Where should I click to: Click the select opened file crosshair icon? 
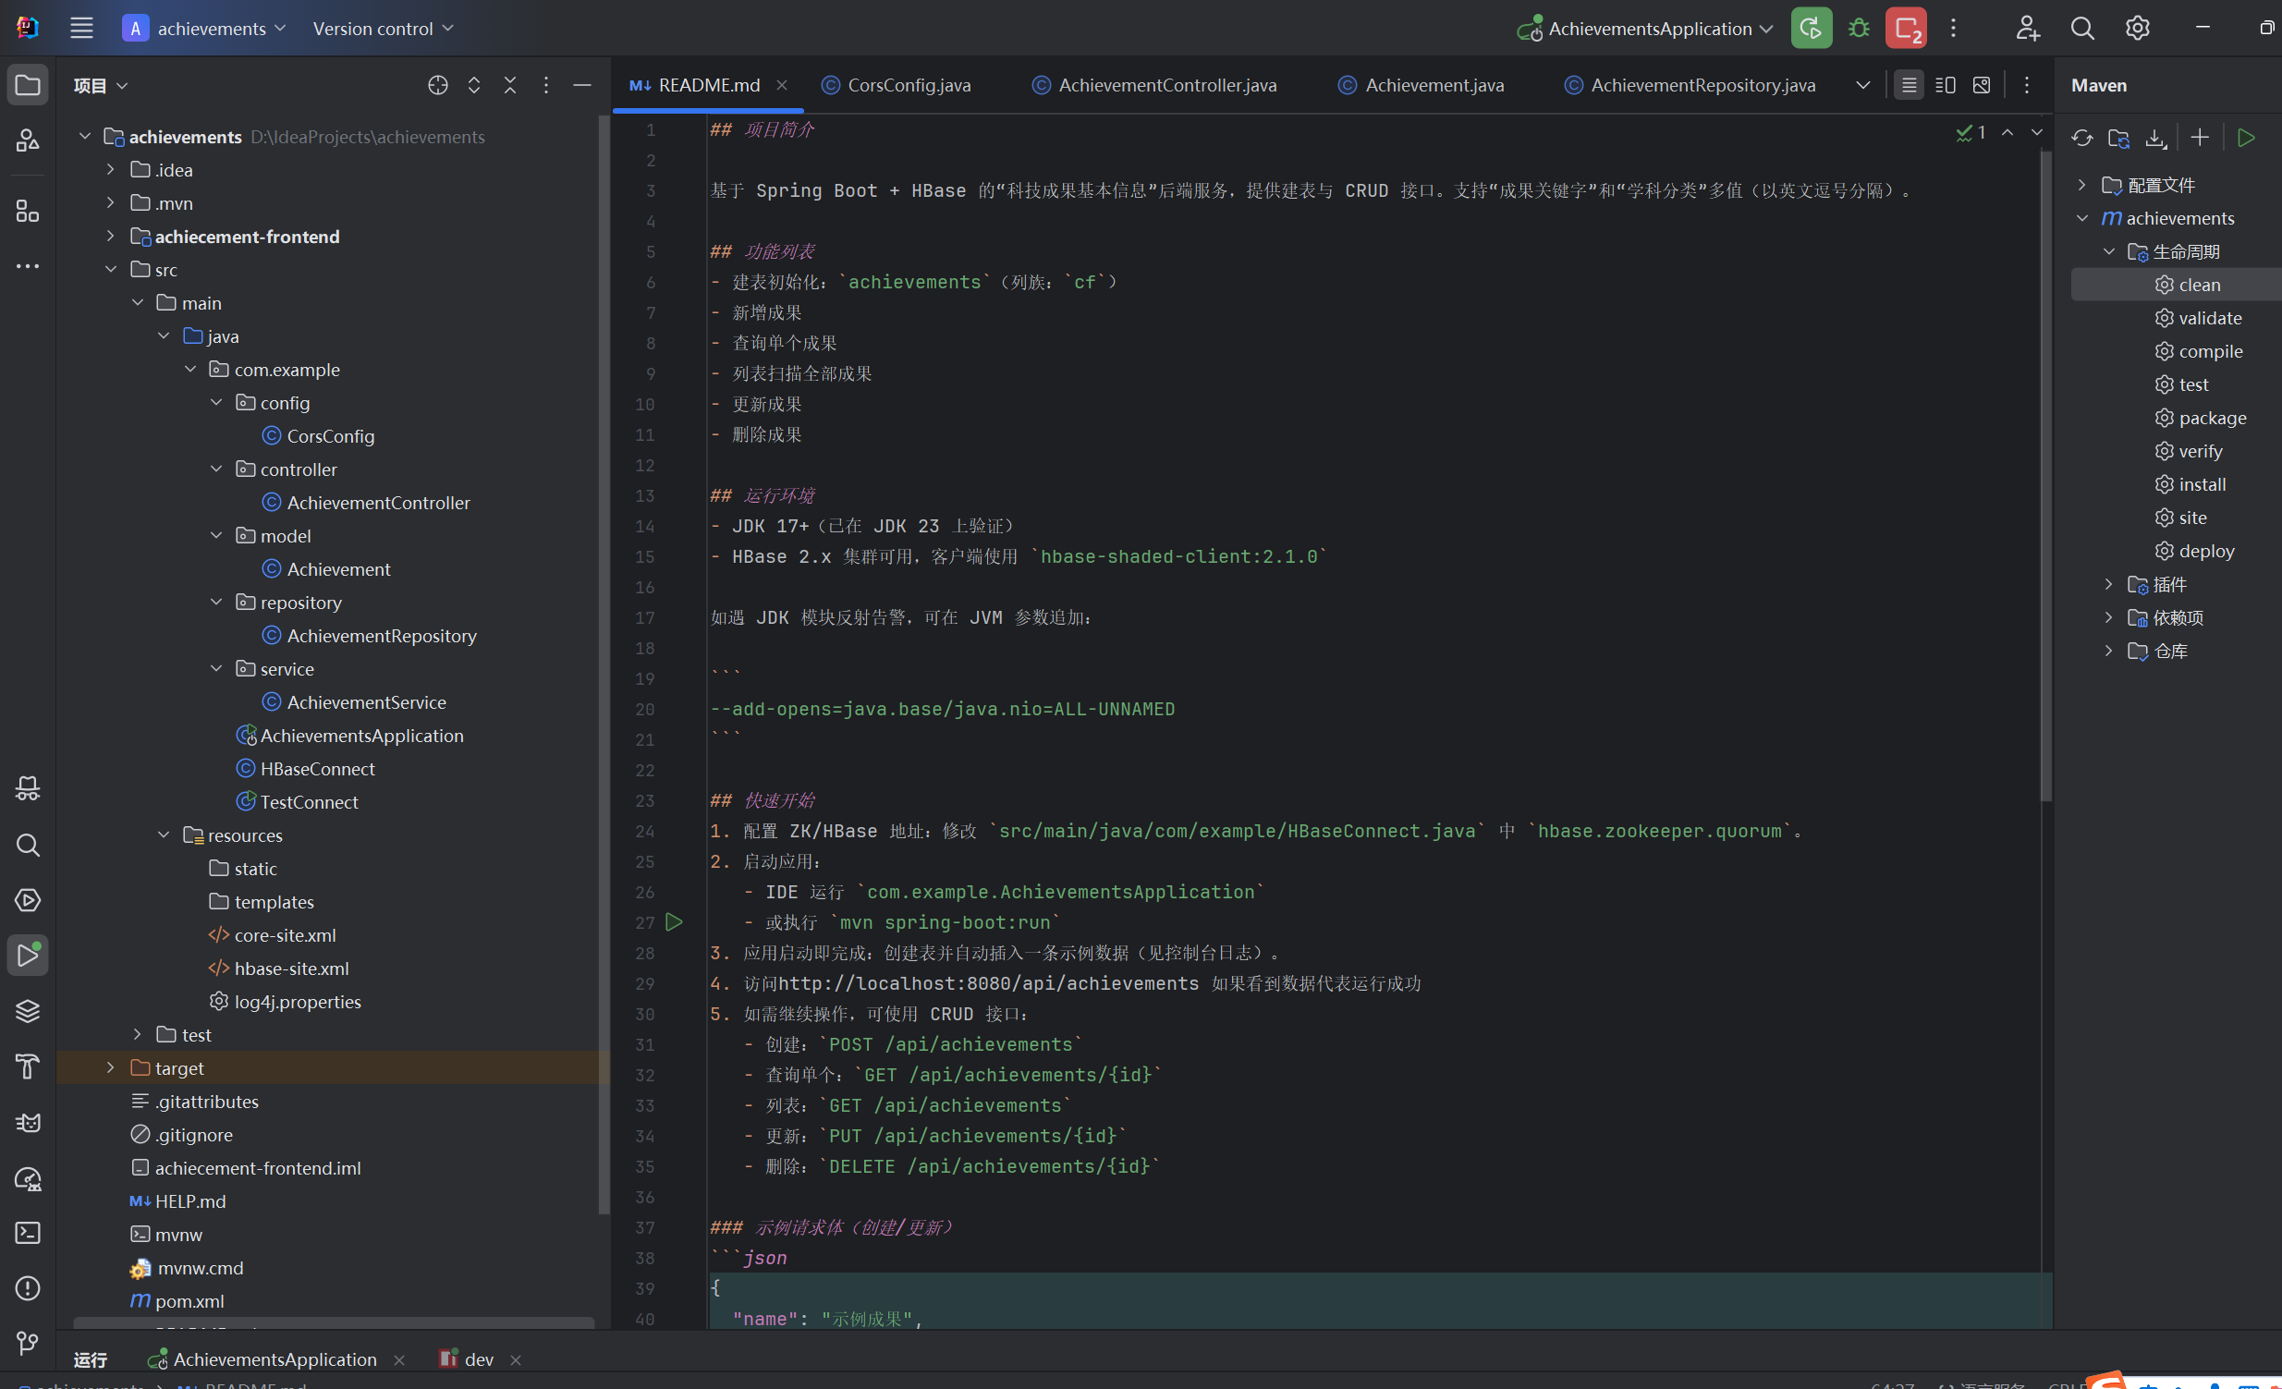(438, 85)
